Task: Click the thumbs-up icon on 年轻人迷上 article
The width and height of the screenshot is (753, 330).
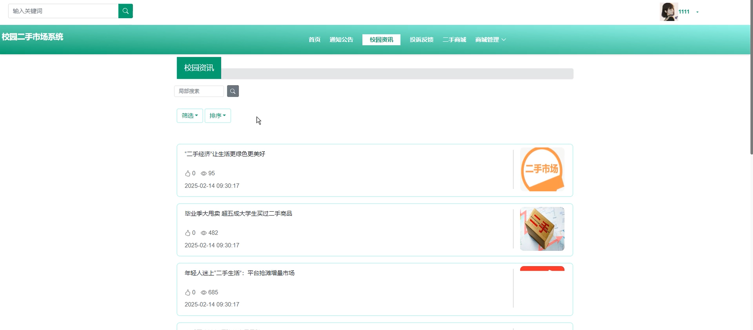Action: click(x=188, y=292)
